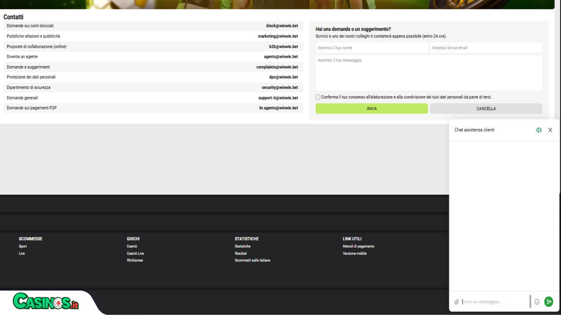Click the CANCELLA button
561x315 pixels.
tap(486, 109)
